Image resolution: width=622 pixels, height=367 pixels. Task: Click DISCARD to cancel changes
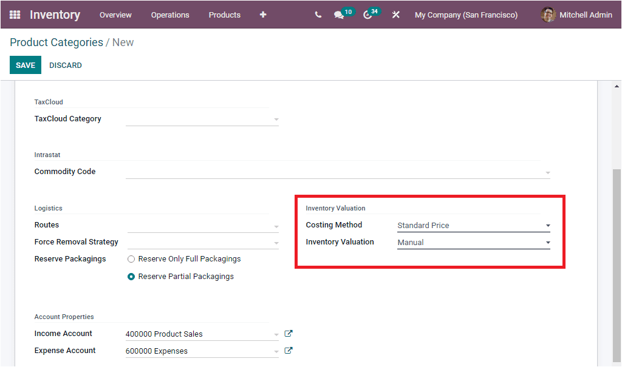point(65,65)
